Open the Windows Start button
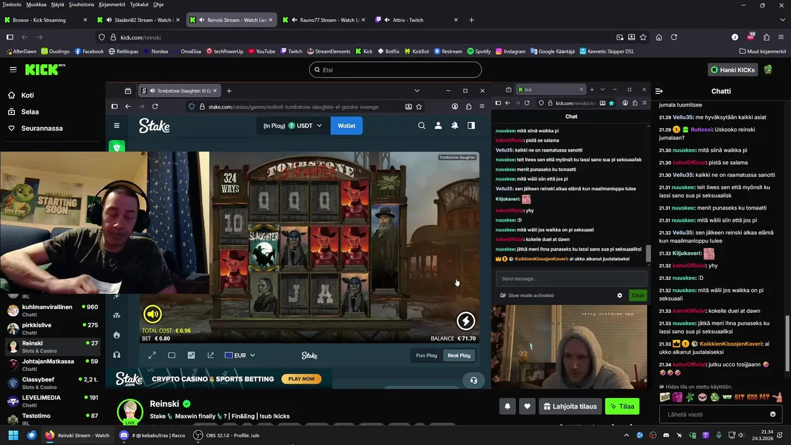The height and width of the screenshot is (445, 791). (x=14, y=435)
